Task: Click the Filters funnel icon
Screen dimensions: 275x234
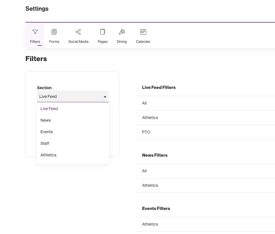Action: pos(35,32)
